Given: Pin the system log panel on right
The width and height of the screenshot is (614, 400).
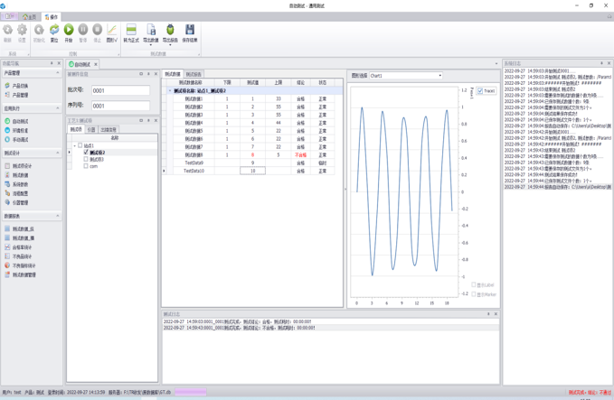Looking at the screenshot, I should (601, 63).
